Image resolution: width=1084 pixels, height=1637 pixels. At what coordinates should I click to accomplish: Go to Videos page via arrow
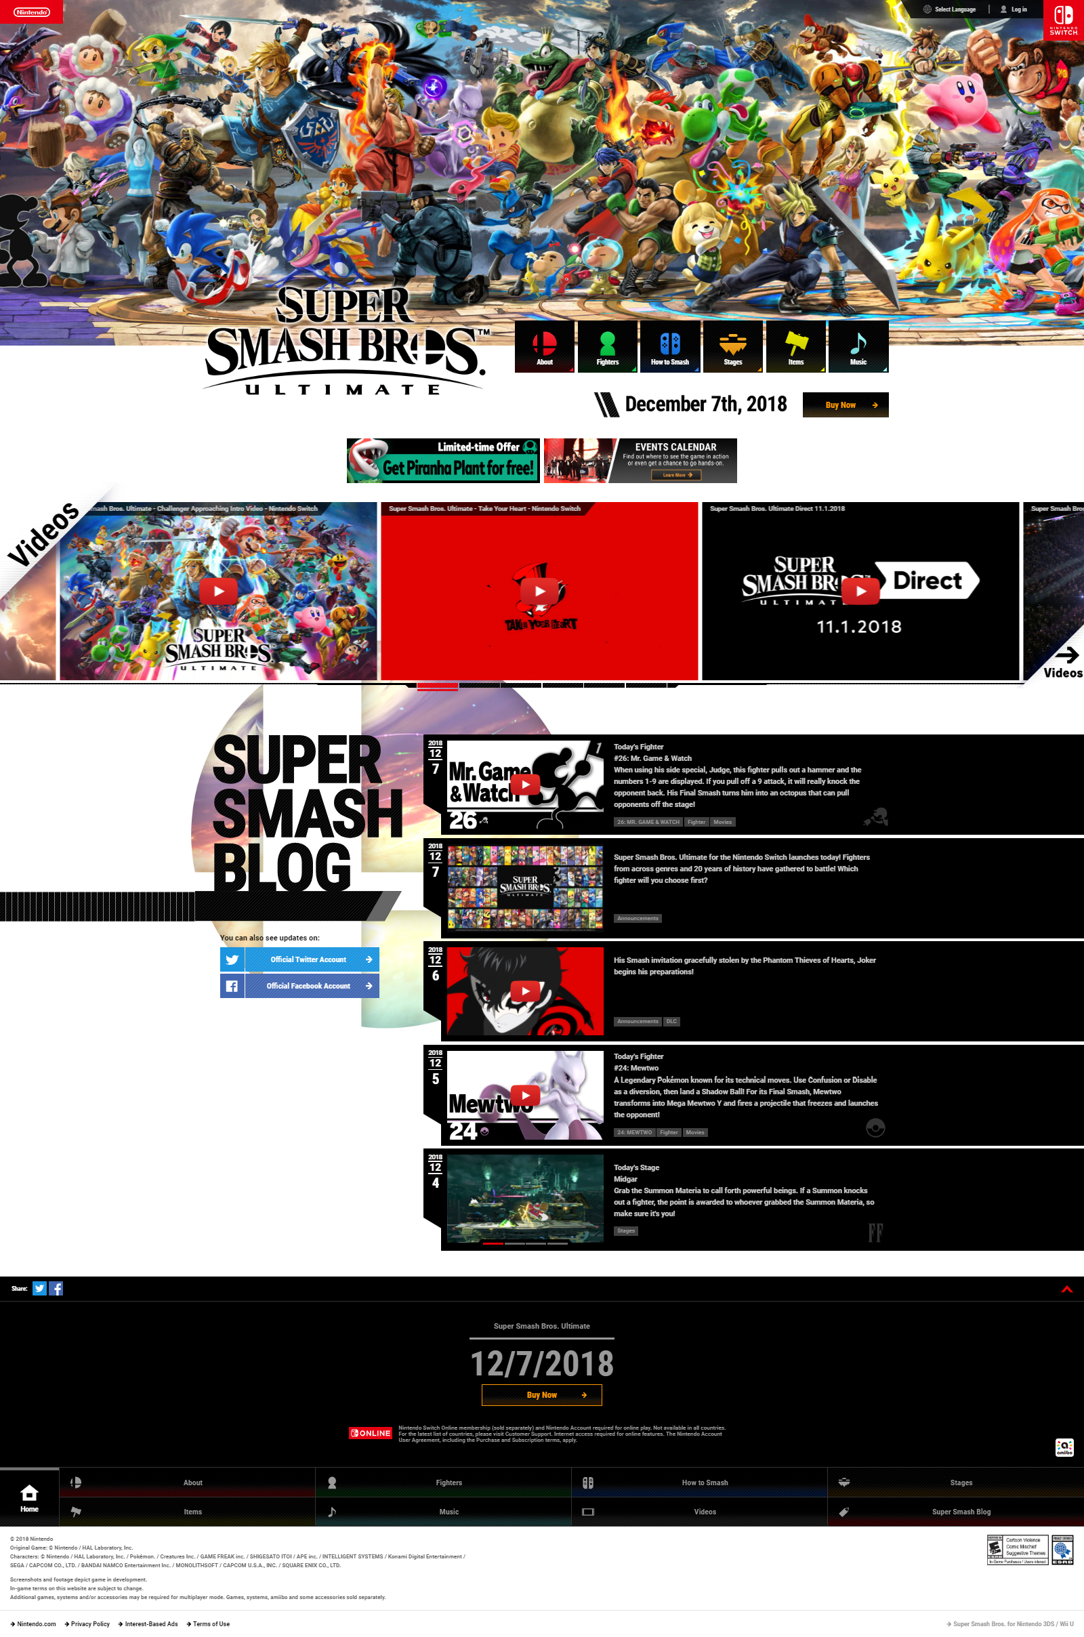pyautogui.click(x=1064, y=661)
